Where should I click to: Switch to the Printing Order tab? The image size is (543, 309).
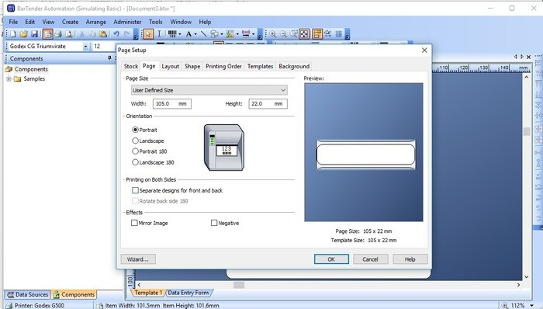click(223, 66)
